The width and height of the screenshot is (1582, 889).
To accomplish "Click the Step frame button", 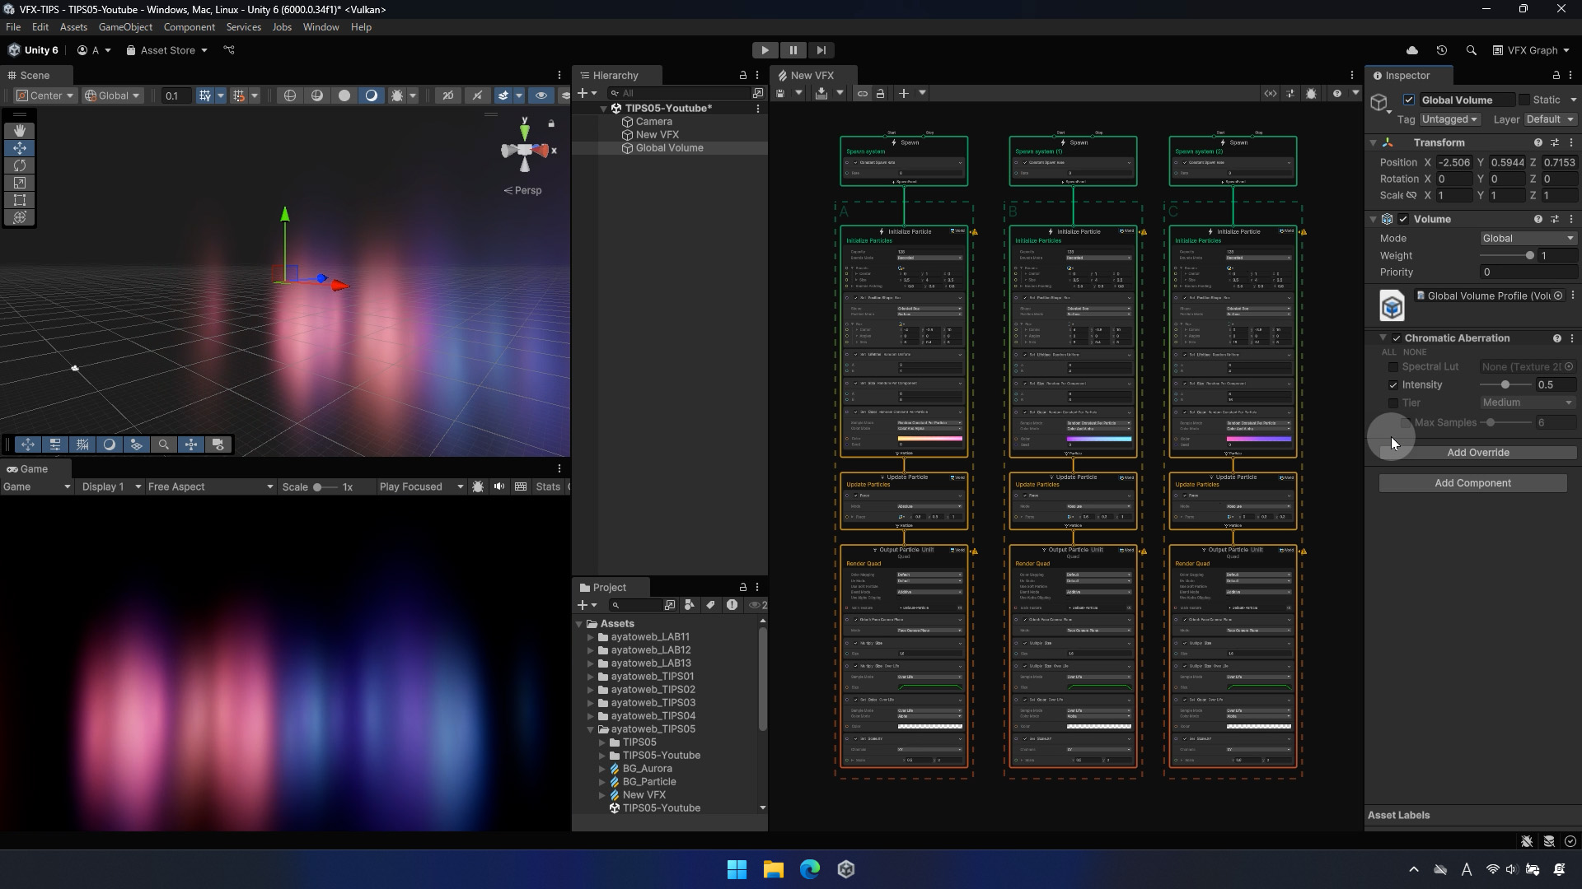I will pos(821,50).
